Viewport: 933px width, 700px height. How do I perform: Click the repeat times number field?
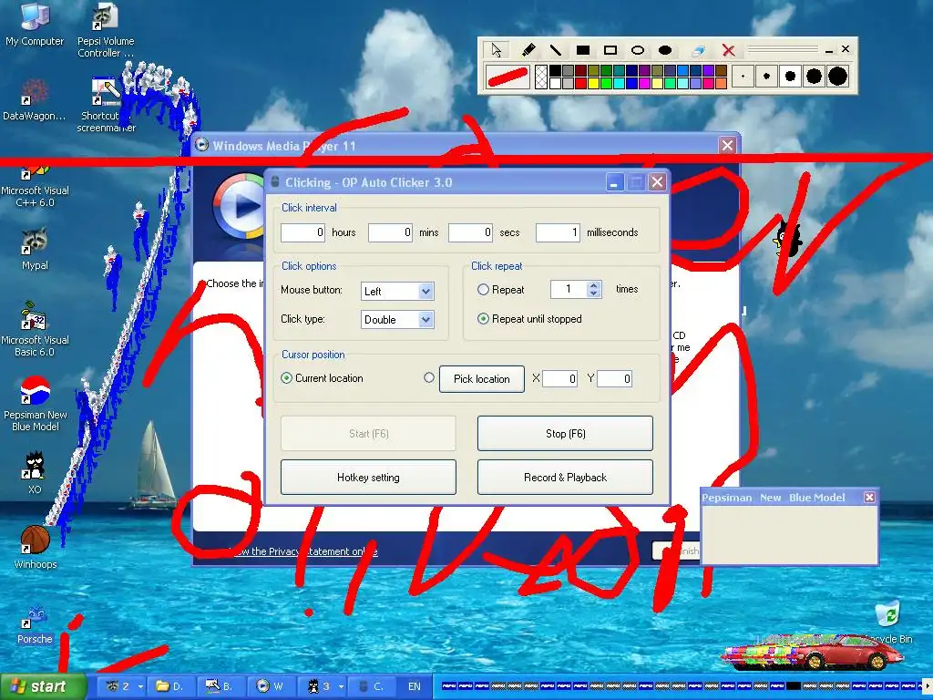click(569, 289)
